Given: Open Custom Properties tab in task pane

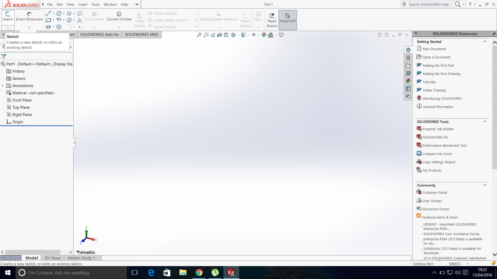Looking at the screenshot, I should click(408, 89).
